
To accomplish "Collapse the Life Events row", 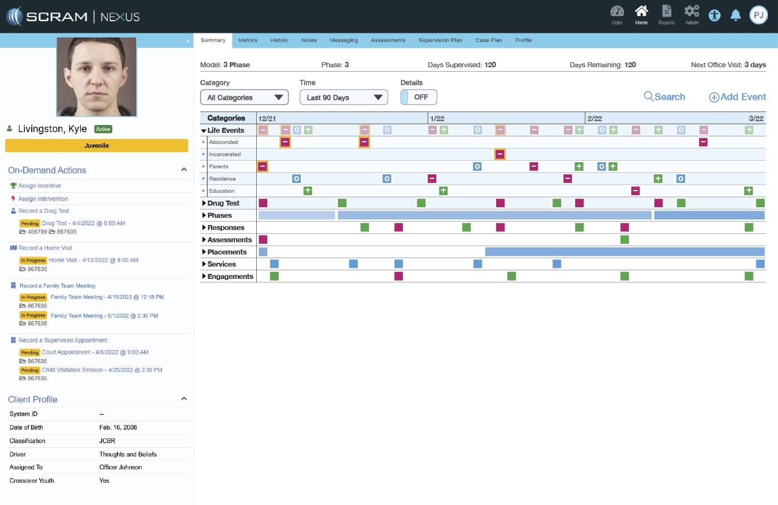I will pos(204,131).
